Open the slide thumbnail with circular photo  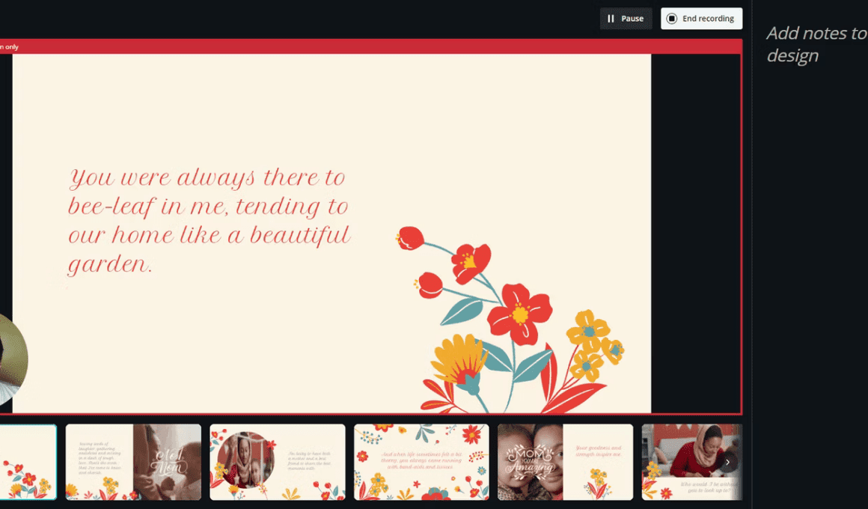[278, 462]
